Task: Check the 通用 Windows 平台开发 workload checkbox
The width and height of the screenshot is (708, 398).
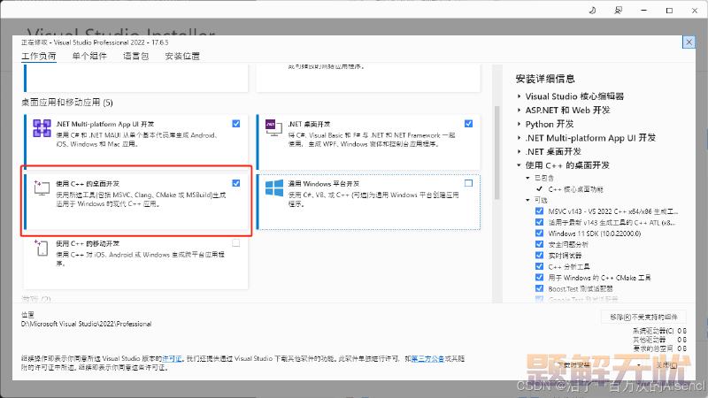Action: (x=469, y=183)
